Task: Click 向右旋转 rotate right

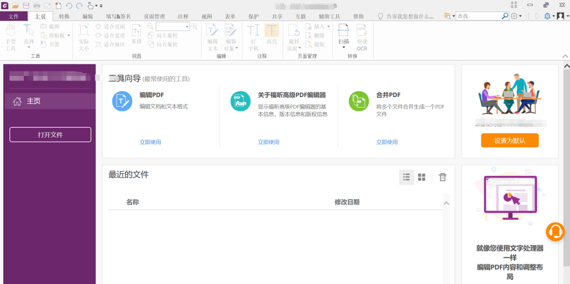Action: (x=163, y=44)
